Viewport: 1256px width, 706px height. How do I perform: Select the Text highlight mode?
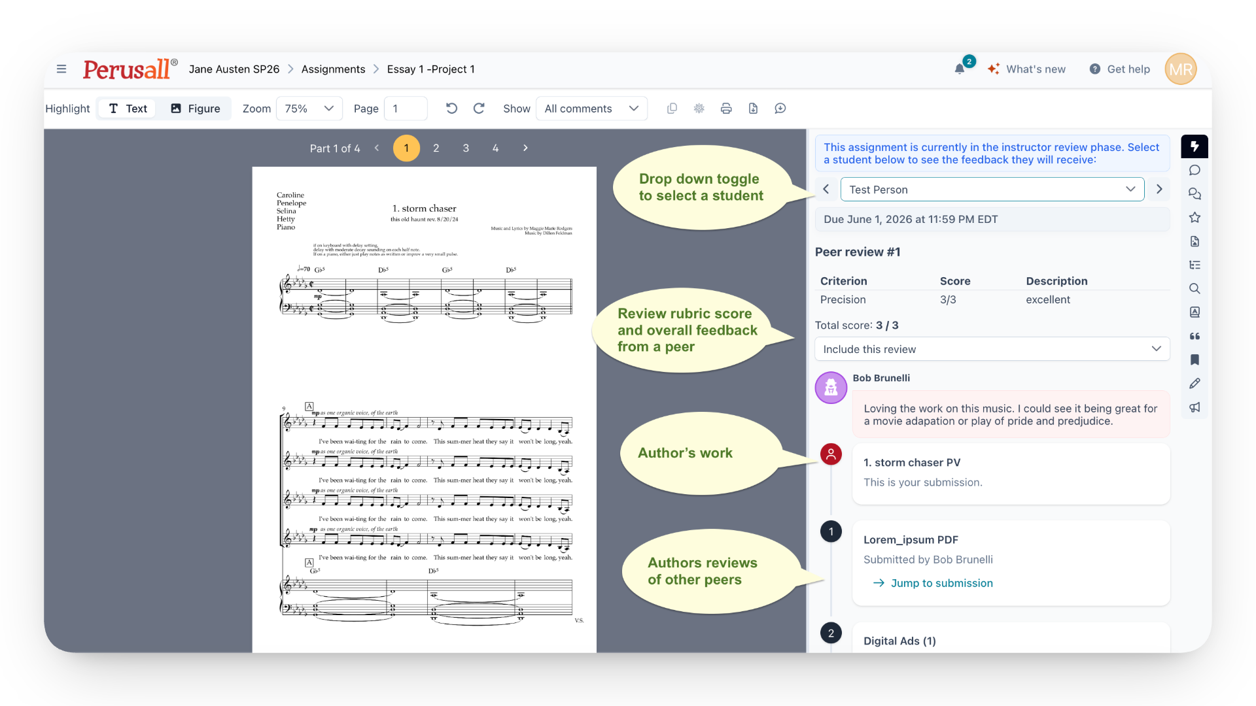click(128, 109)
